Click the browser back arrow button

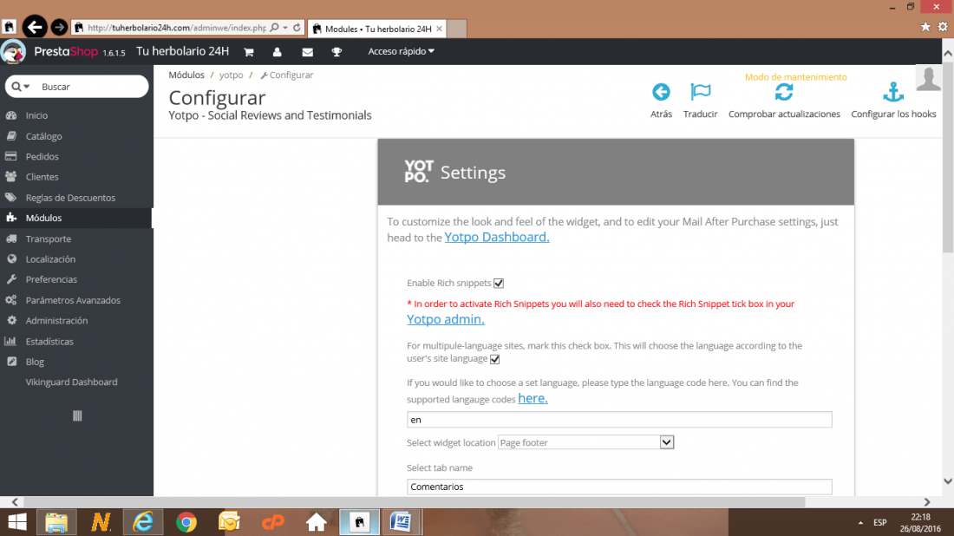click(35, 28)
